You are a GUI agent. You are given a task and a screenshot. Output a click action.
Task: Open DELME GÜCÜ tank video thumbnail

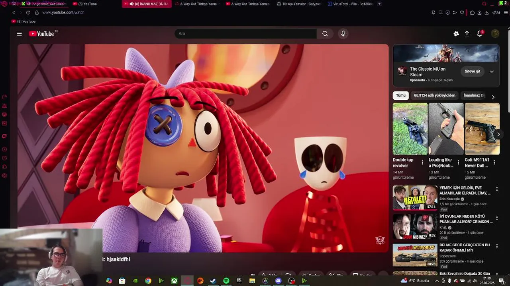coord(415,255)
